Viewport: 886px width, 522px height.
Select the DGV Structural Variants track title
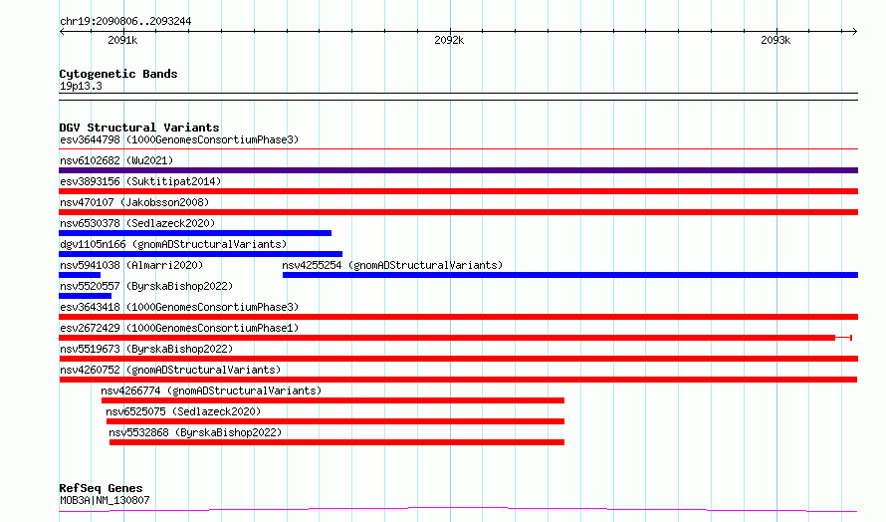pos(139,128)
